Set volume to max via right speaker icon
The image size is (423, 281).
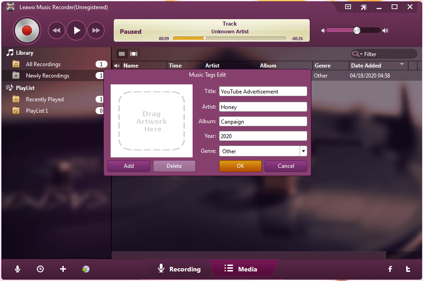tap(385, 31)
